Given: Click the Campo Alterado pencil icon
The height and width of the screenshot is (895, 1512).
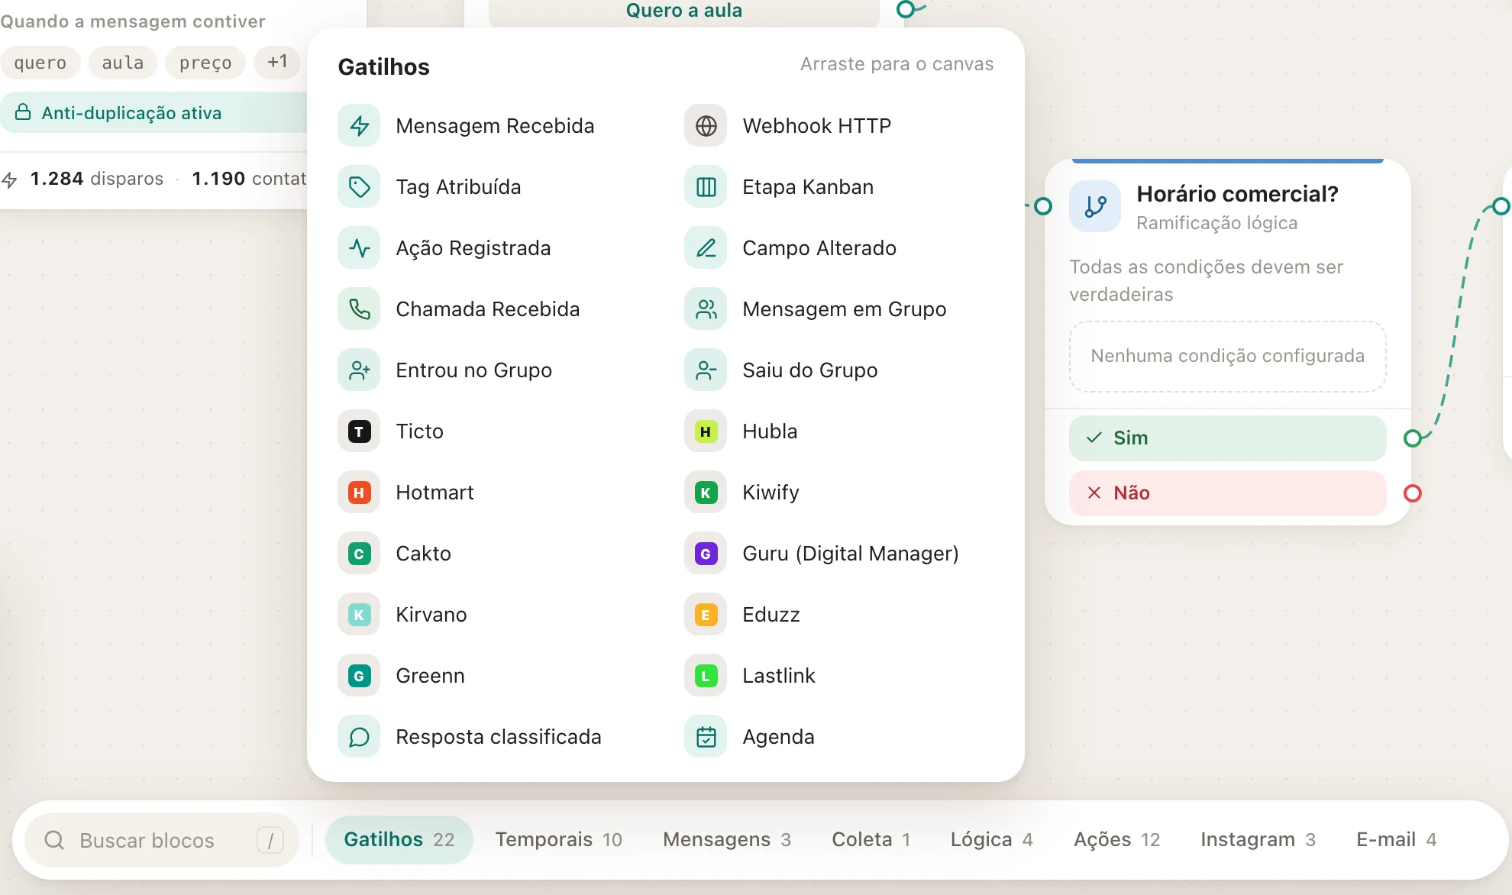Looking at the screenshot, I should click(706, 248).
